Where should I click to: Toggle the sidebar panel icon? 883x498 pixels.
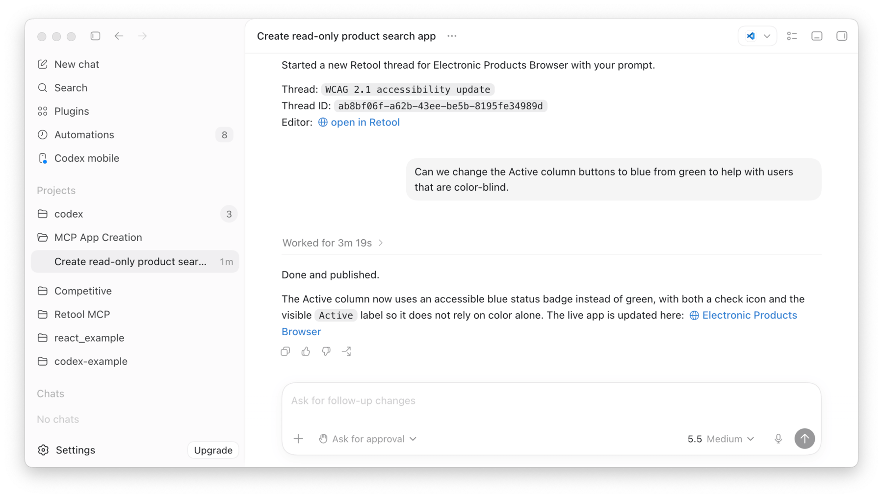tap(95, 36)
